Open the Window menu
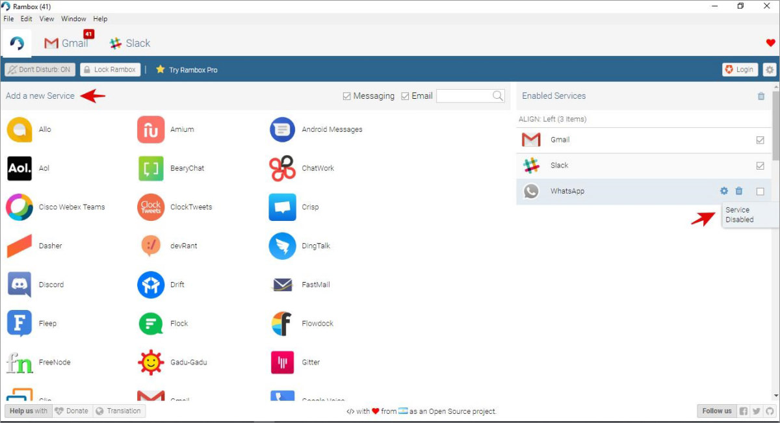780x423 pixels. (x=73, y=19)
